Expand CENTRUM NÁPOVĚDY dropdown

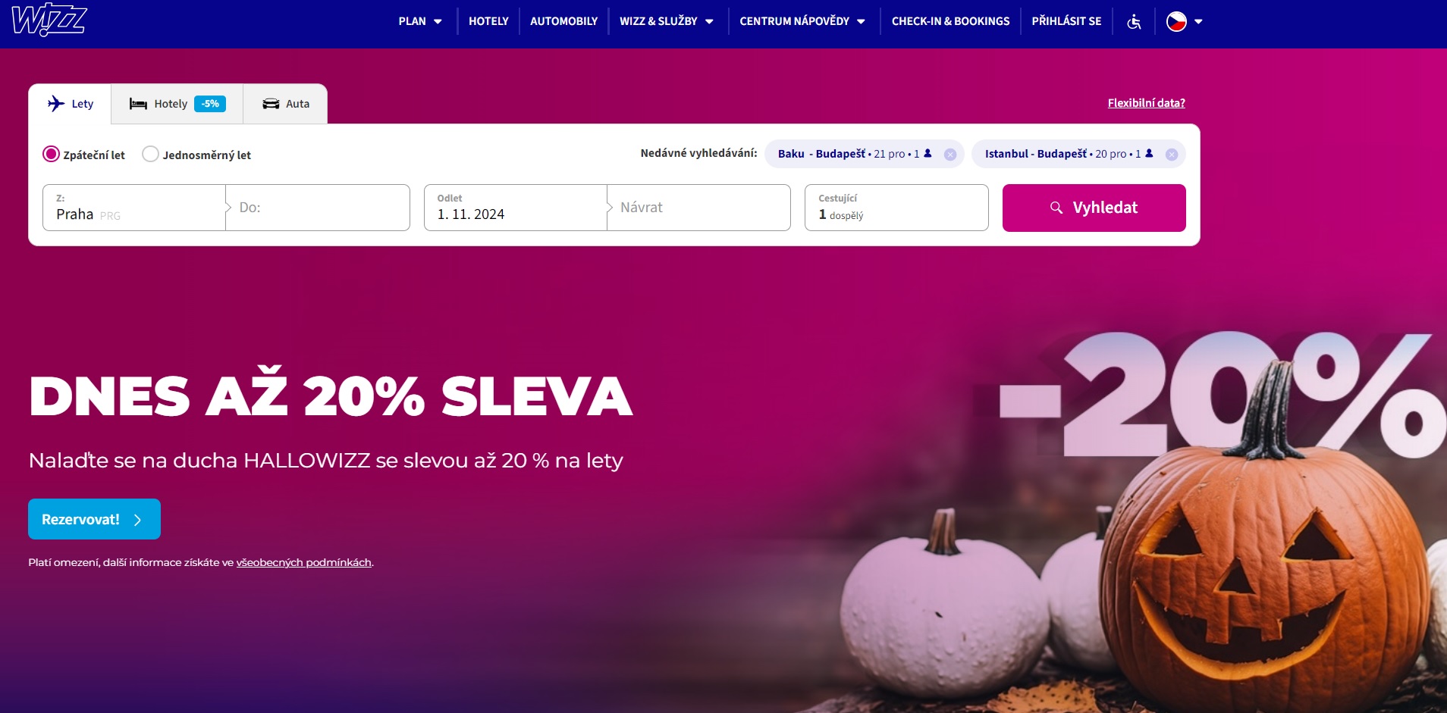(x=802, y=21)
